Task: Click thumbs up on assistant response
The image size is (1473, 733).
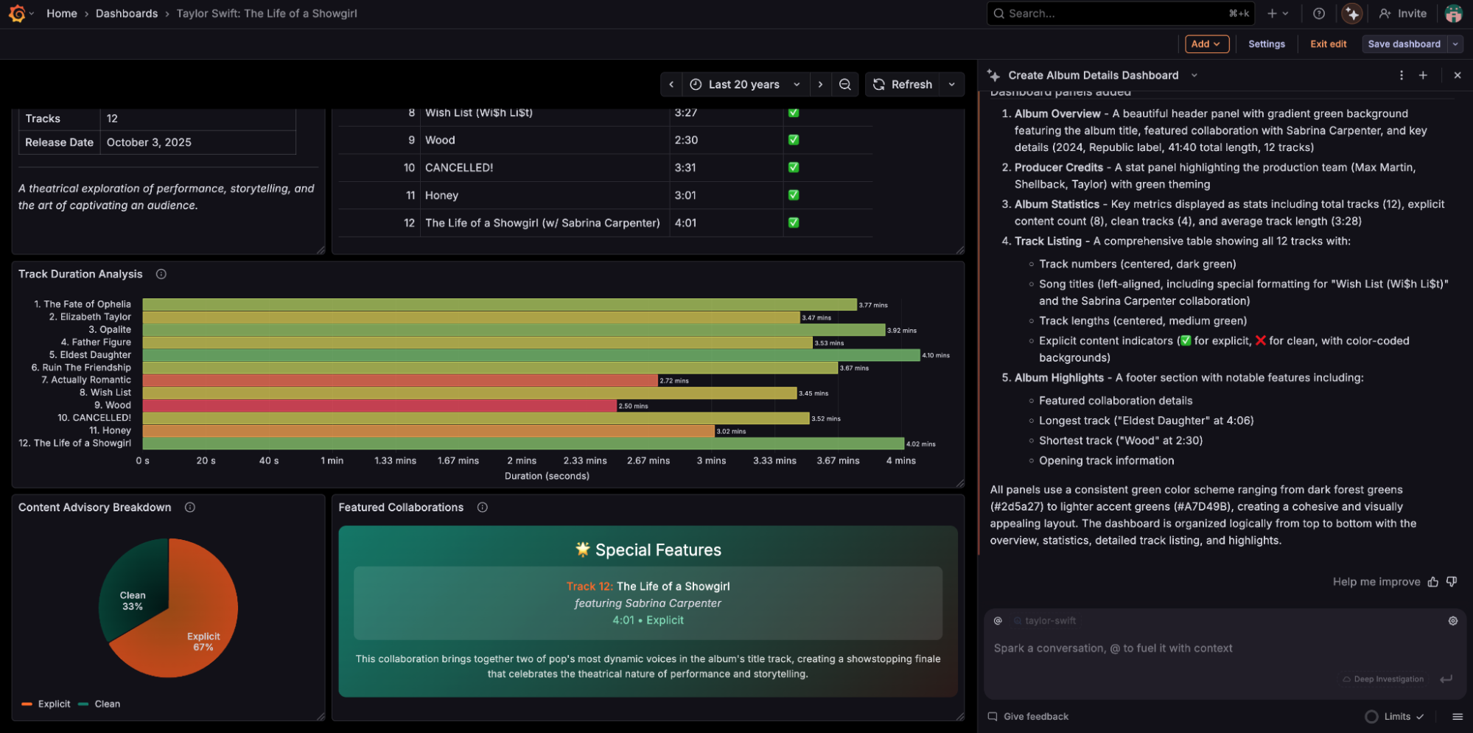Action: click(1432, 582)
